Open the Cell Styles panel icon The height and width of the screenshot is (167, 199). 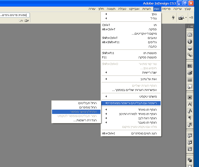190,142
